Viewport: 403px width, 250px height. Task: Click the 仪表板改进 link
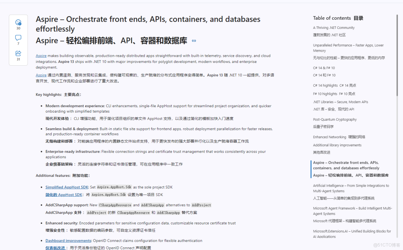[x=56, y=248]
